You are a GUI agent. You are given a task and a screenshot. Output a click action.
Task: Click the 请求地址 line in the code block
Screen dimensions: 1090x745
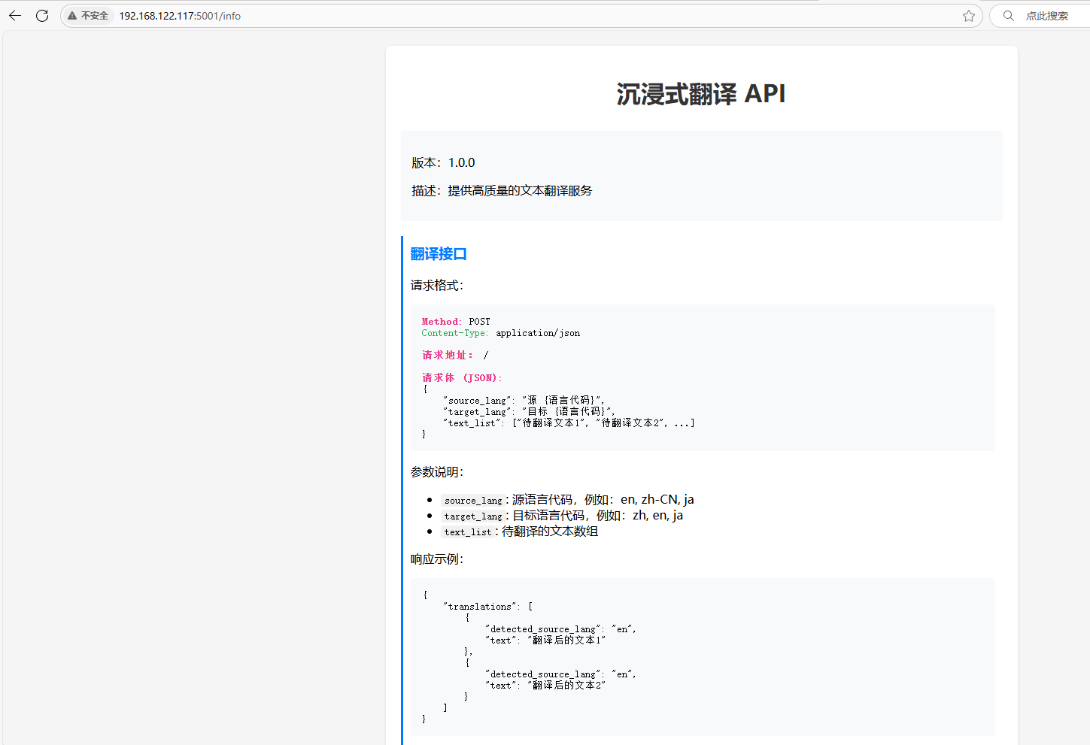coord(454,355)
